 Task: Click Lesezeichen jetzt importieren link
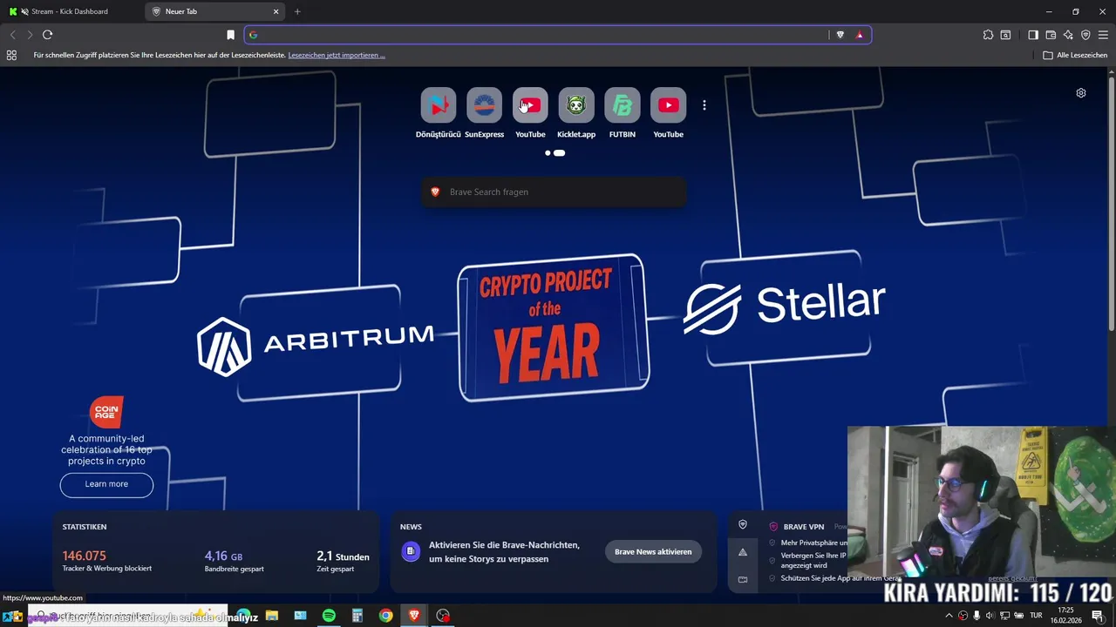(x=337, y=55)
